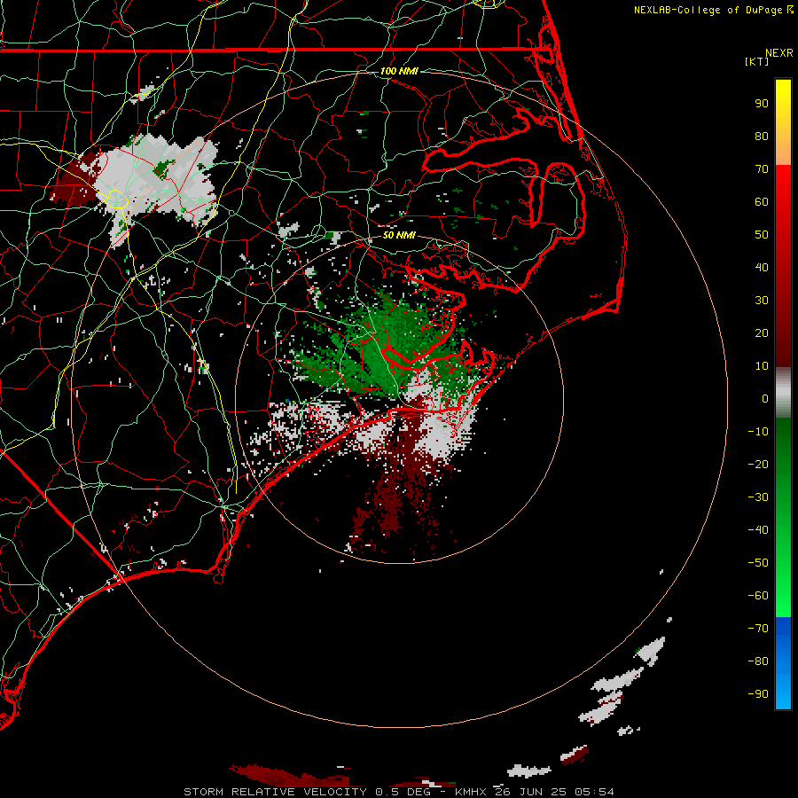Click the 05:54 timestamp in caption
Image resolution: width=798 pixels, height=798 pixels.
pos(594,792)
